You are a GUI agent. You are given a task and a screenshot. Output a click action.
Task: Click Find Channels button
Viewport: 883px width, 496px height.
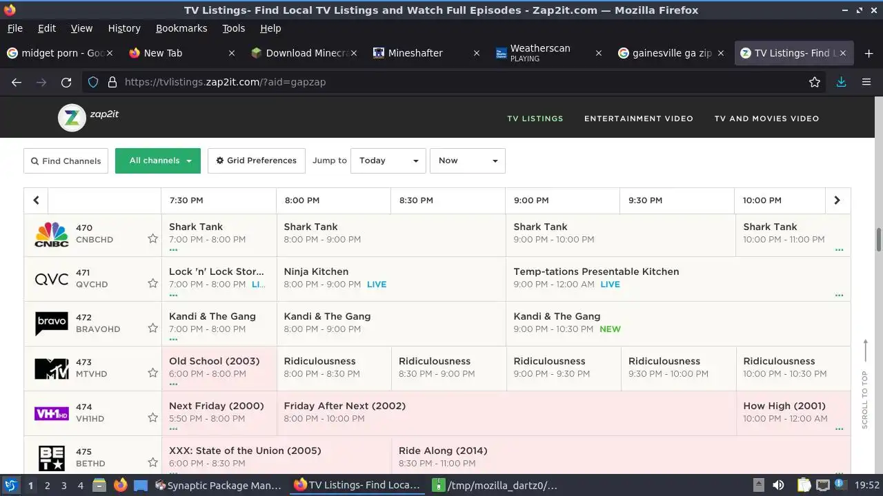66,161
